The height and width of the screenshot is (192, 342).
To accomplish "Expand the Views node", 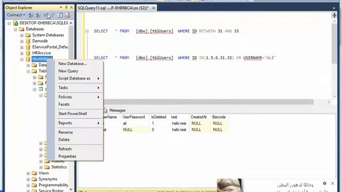I will coord(28,173).
